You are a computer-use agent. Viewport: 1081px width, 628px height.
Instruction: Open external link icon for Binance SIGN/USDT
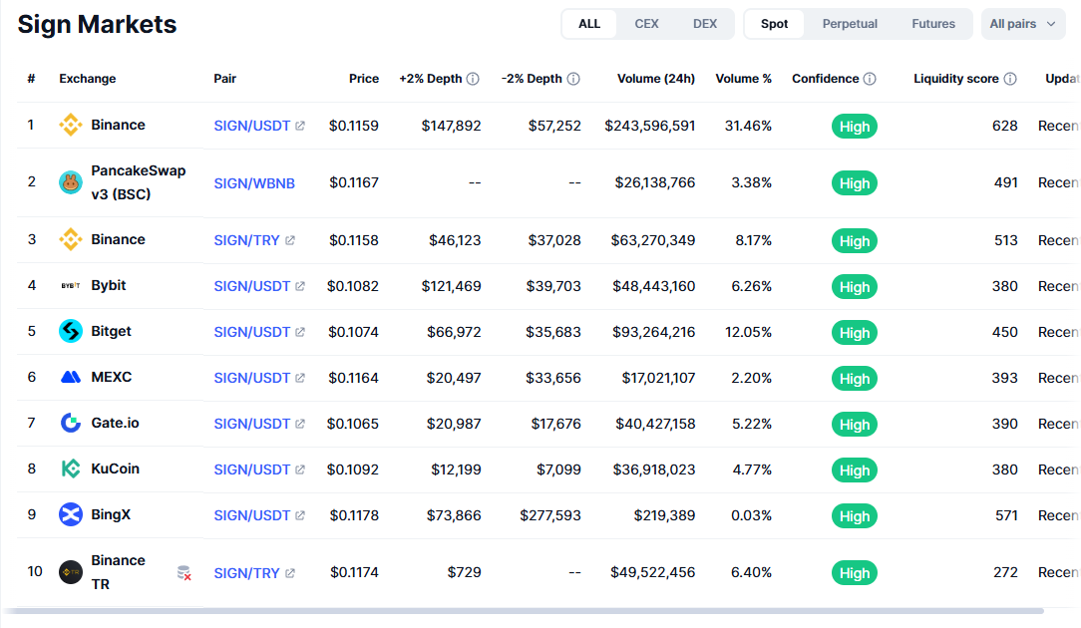click(300, 126)
